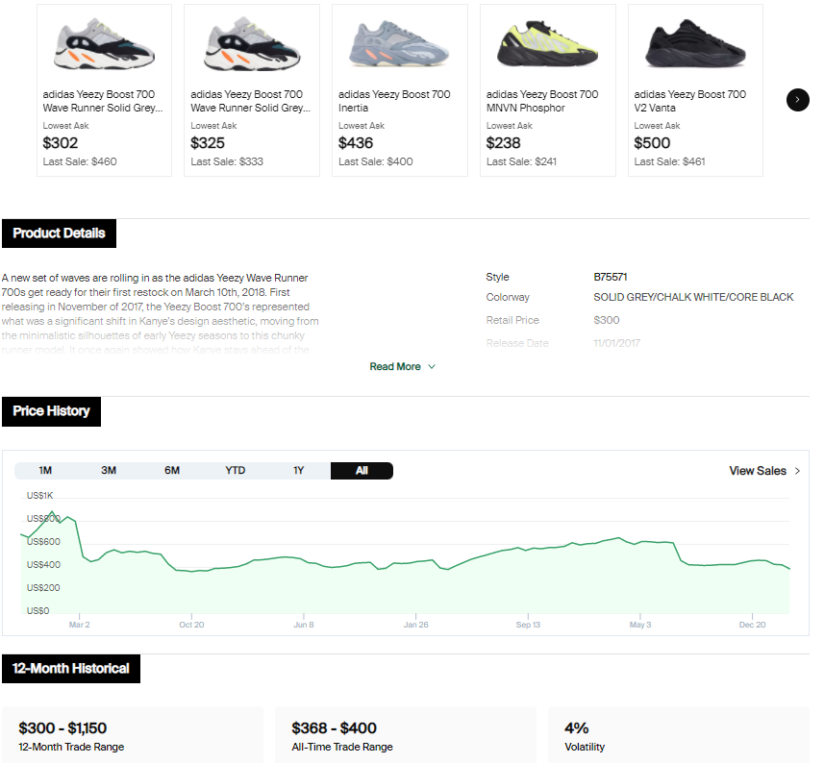Screen dimensions: 824x763
Task: Click the 4% Volatility stat card
Action: pyautogui.click(x=678, y=735)
